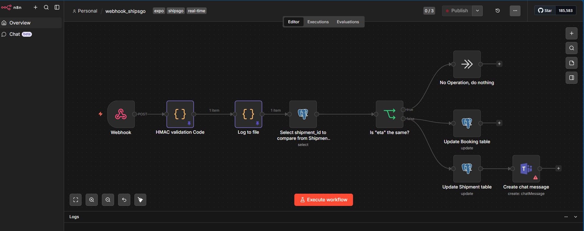
Task: Select the Update Shipment table node
Action: pyautogui.click(x=467, y=169)
